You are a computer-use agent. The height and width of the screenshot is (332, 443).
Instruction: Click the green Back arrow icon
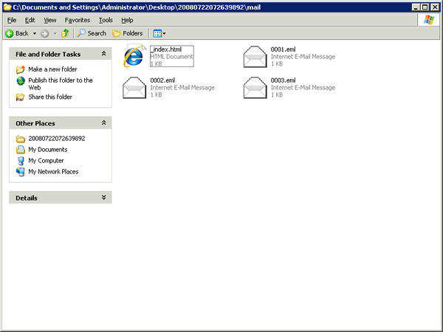[10, 34]
